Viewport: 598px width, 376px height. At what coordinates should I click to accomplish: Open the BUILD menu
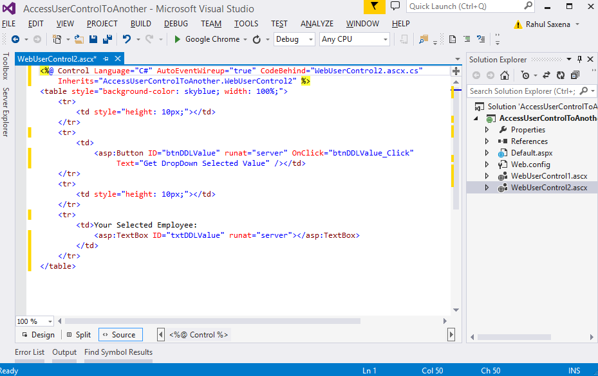pos(140,24)
